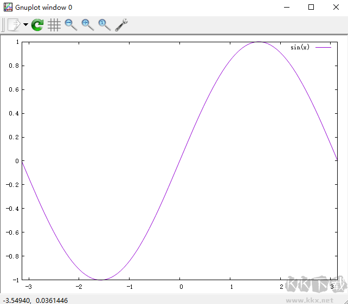Click the sine curve minimum at bottom
The height and width of the screenshot is (304, 348).
click(x=101, y=280)
